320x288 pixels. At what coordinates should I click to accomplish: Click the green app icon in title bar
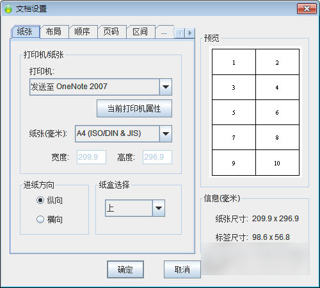(8, 9)
